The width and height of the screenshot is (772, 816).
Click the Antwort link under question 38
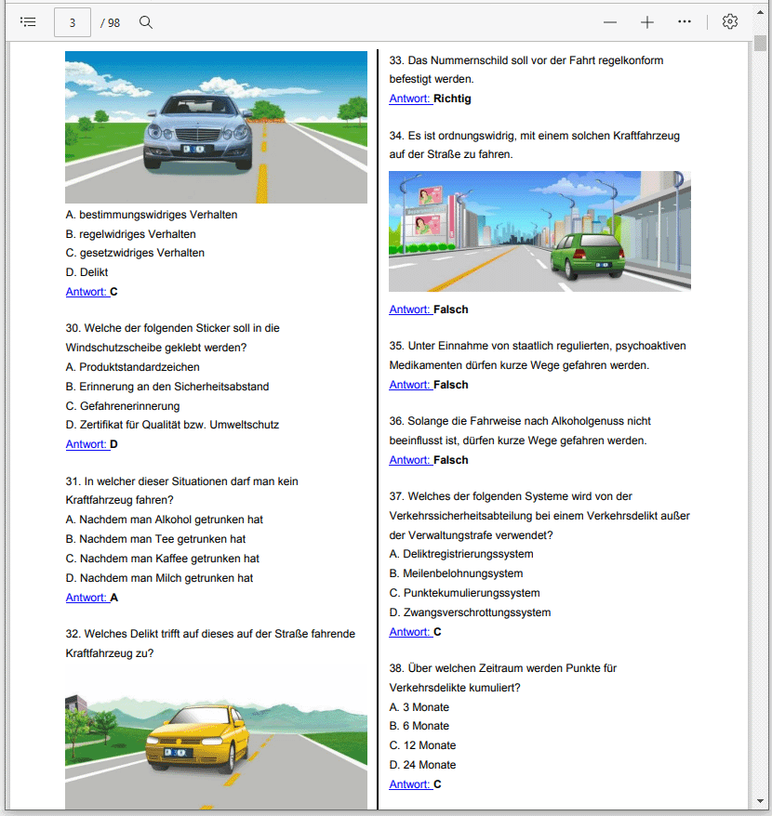pyautogui.click(x=409, y=784)
